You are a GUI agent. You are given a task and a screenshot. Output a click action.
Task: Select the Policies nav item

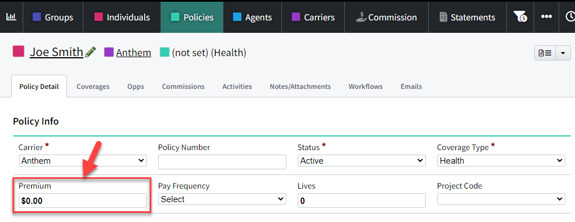(x=192, y=17)
